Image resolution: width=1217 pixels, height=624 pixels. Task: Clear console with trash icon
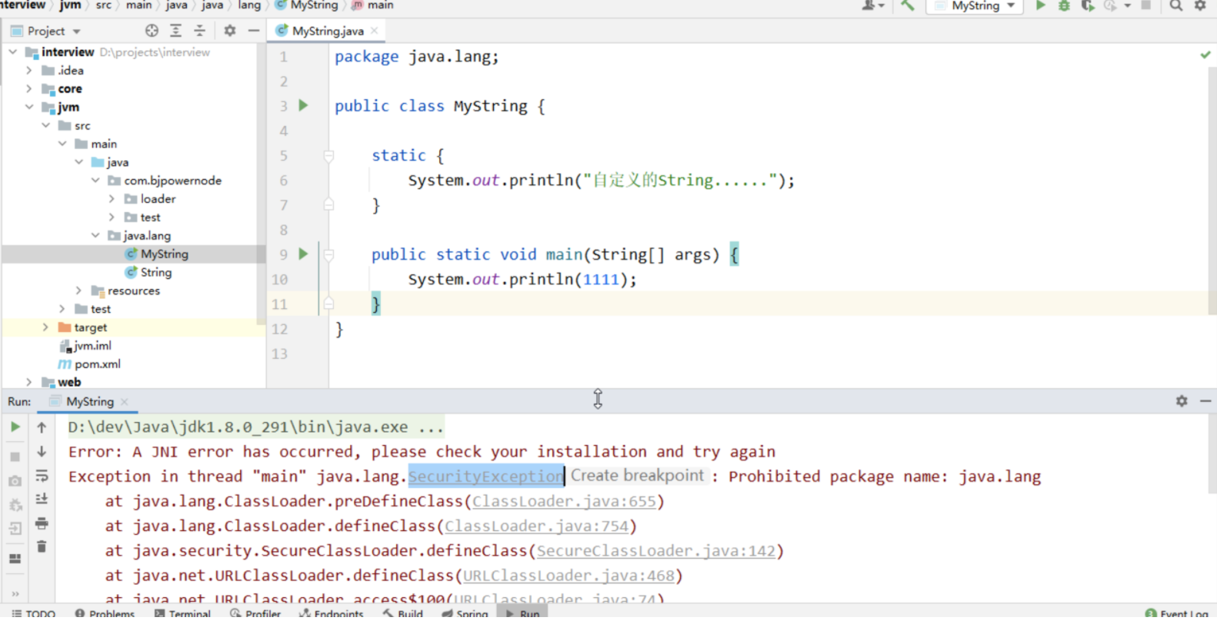coord(42,546)
